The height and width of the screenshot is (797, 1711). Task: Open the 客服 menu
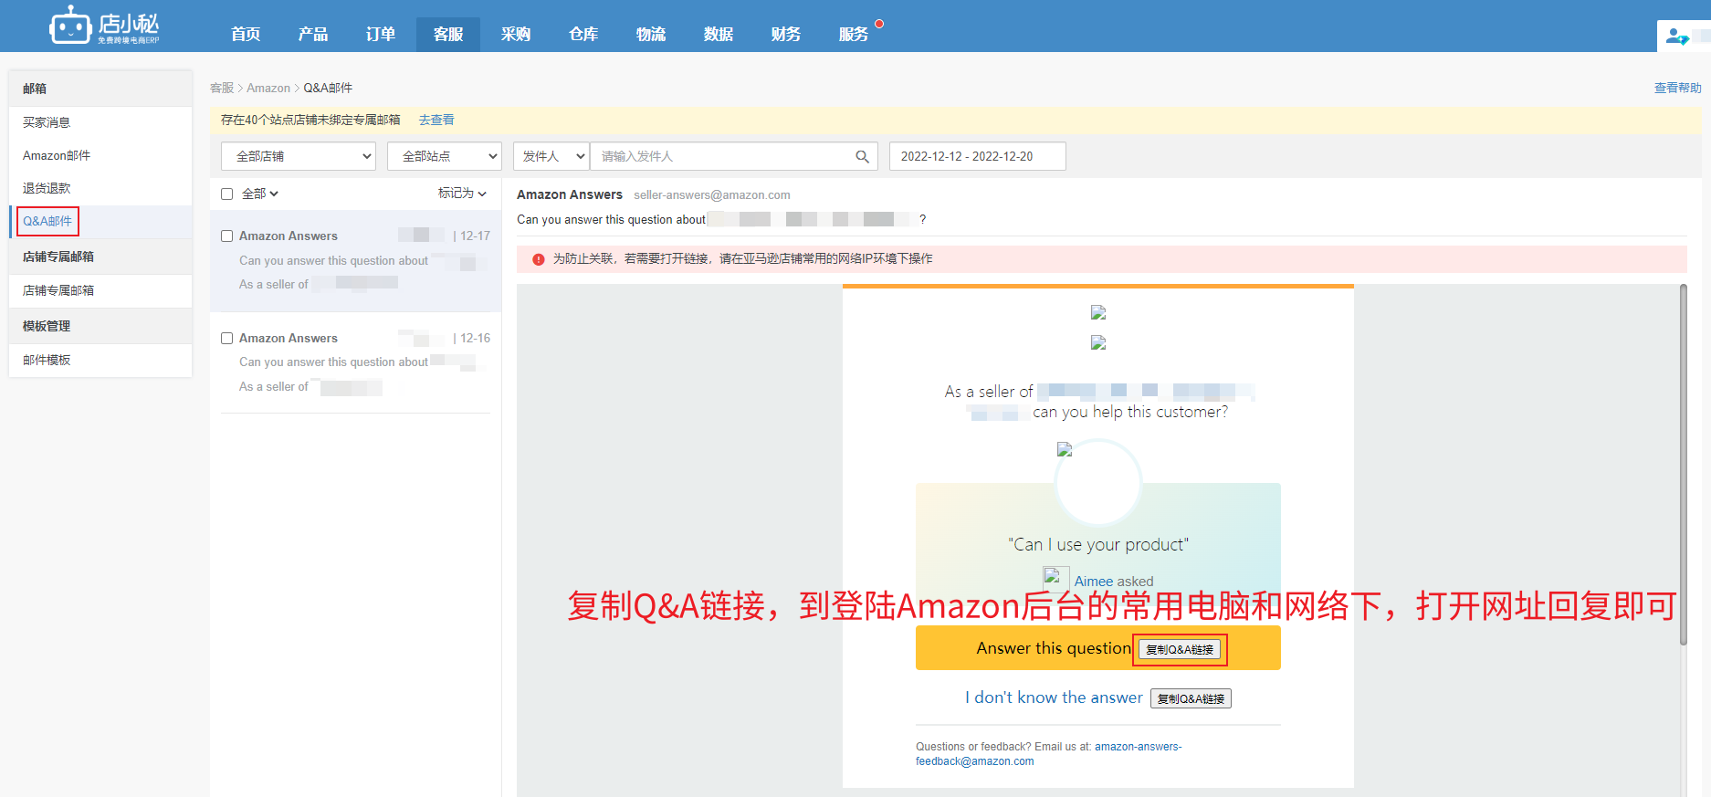click(x=448, y=34)
